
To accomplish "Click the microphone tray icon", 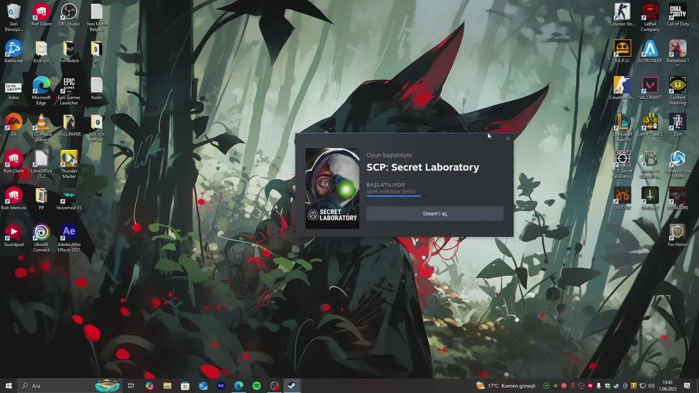I will coord(599,386).
